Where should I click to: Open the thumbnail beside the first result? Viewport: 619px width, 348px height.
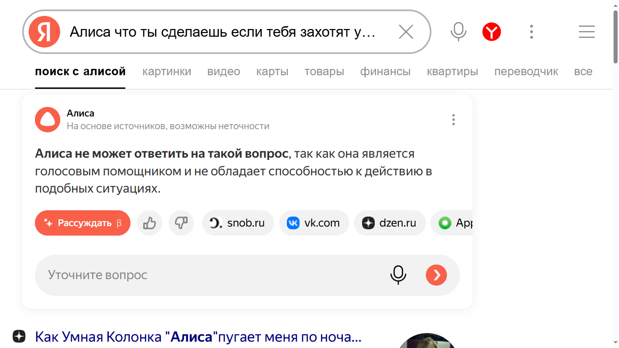[428, 340]
